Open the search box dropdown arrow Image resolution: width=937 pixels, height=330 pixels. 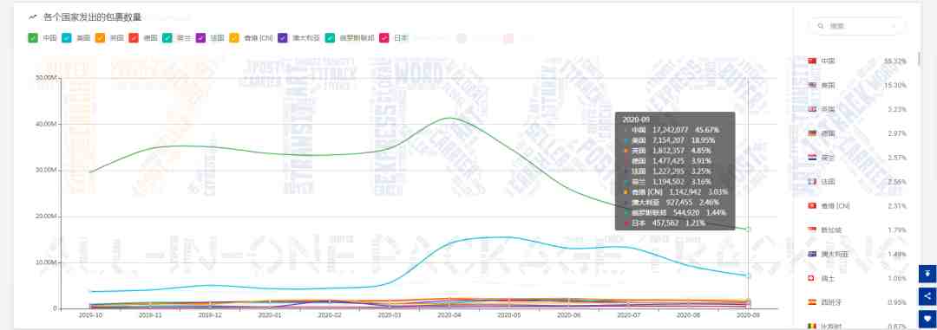click(894, 26)
